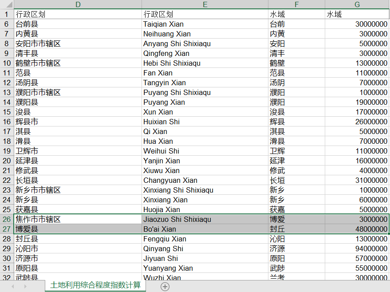Click the cell Xinxiang Xian

click(205, 200)
